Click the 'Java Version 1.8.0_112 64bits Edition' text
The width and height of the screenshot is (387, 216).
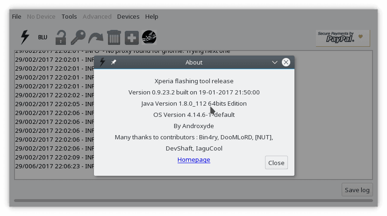click(x=194, y=104)
